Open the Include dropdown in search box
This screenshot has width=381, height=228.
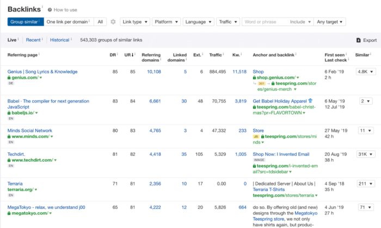click(x=300, y=22)
